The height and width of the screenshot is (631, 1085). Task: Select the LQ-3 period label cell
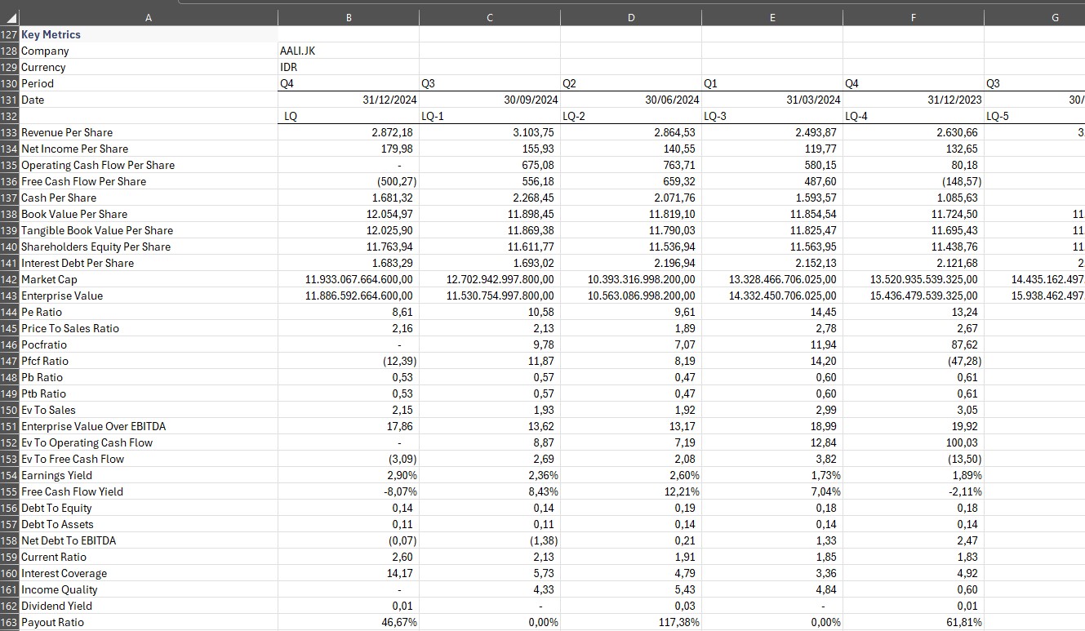coord(719,116)
